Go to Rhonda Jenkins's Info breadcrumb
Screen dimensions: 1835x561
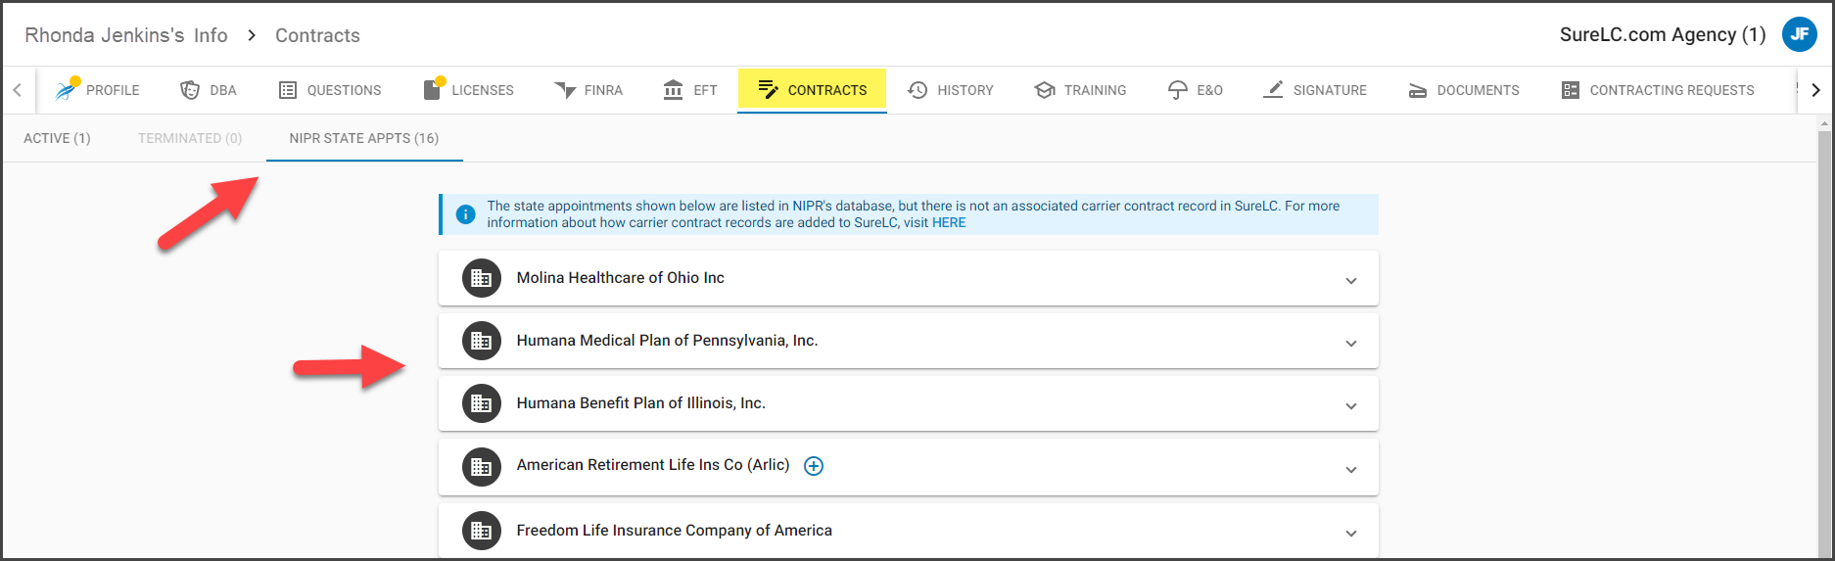[x=126, y=35]
